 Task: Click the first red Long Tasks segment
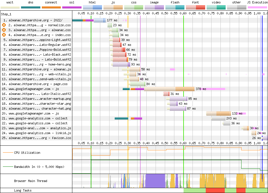(215, 190)
